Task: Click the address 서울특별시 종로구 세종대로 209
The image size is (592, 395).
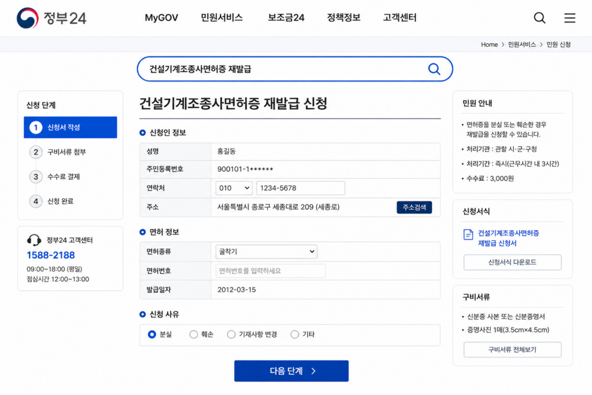Action: [x=278, y=207]
